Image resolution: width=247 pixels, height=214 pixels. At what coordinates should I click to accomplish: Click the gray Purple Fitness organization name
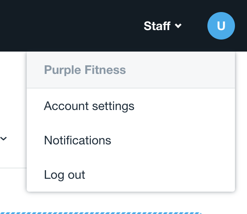(x=85, y=70)
